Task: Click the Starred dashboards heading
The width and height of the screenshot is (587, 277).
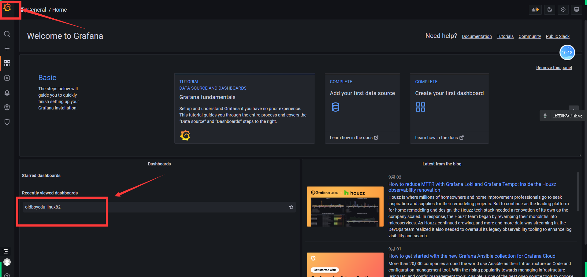Action: (x=41, y=175)
